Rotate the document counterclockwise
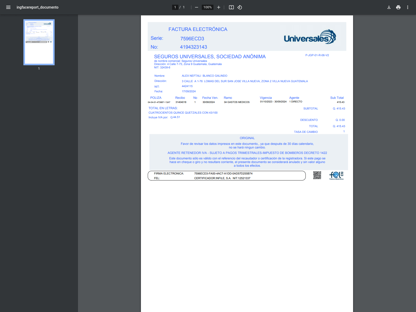The height and width of the screenshot is (312, 416). pyautogui.click(x=240, y=7)
